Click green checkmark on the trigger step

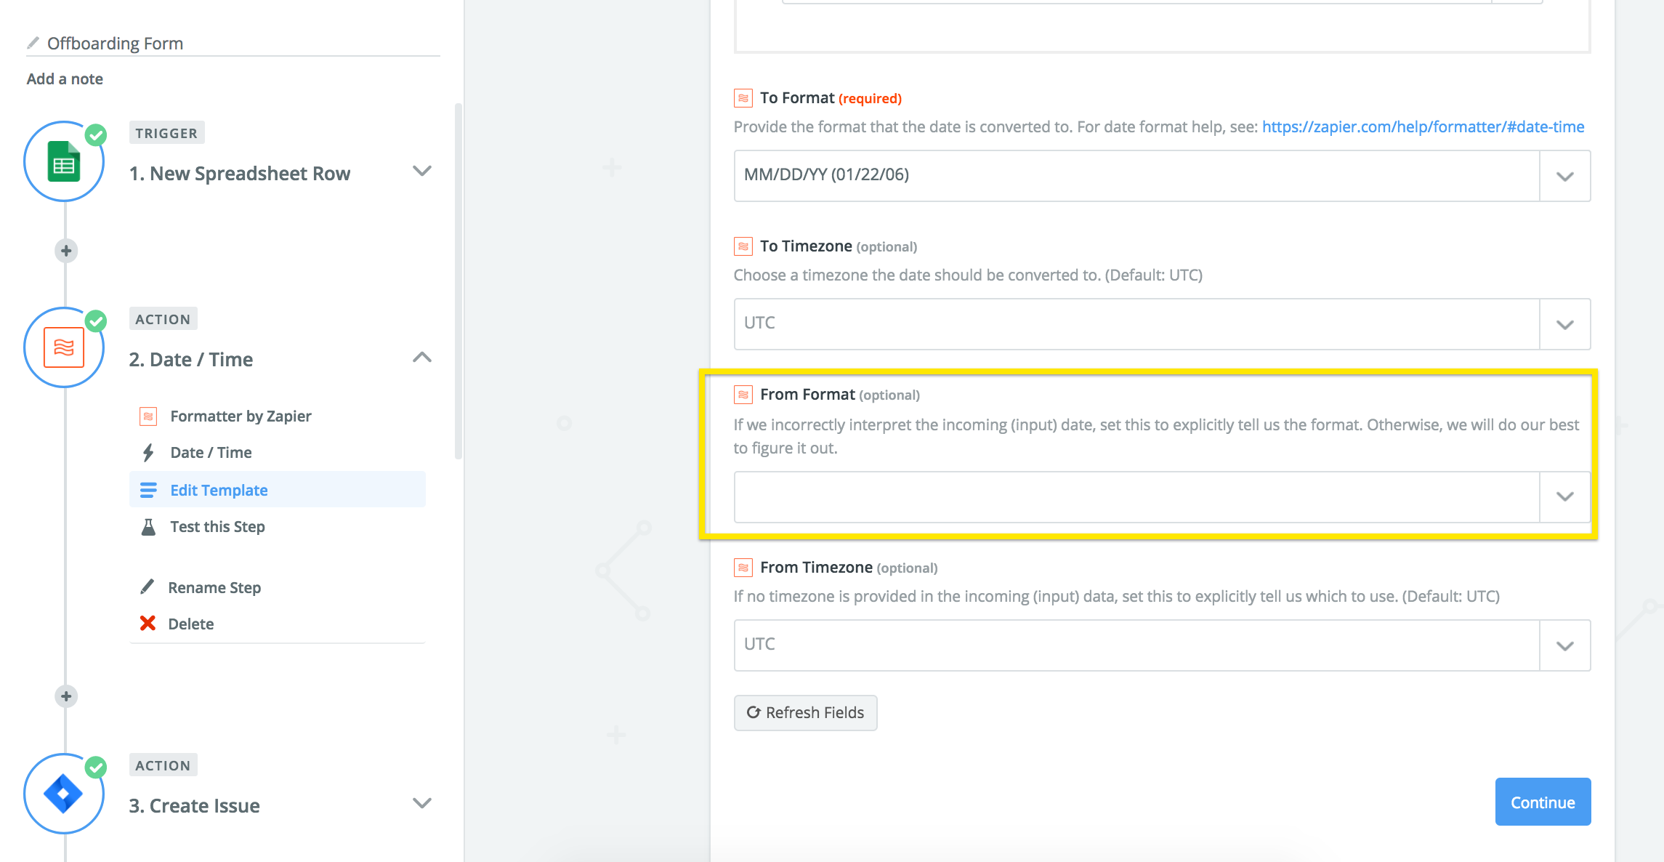(96, 134)
